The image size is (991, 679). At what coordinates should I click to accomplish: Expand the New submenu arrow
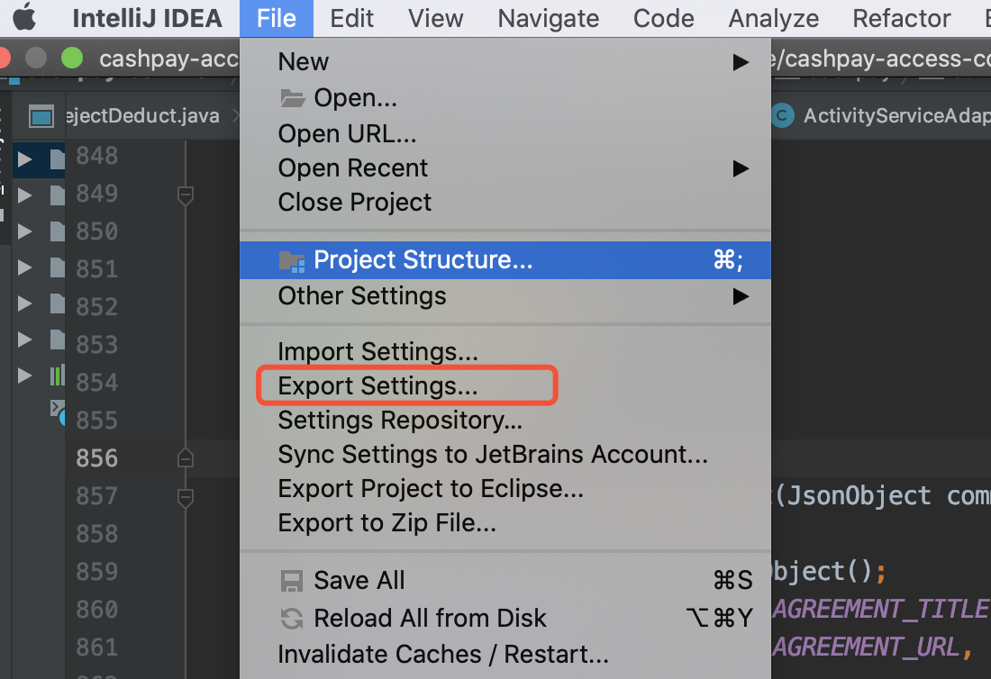(741, 62)
